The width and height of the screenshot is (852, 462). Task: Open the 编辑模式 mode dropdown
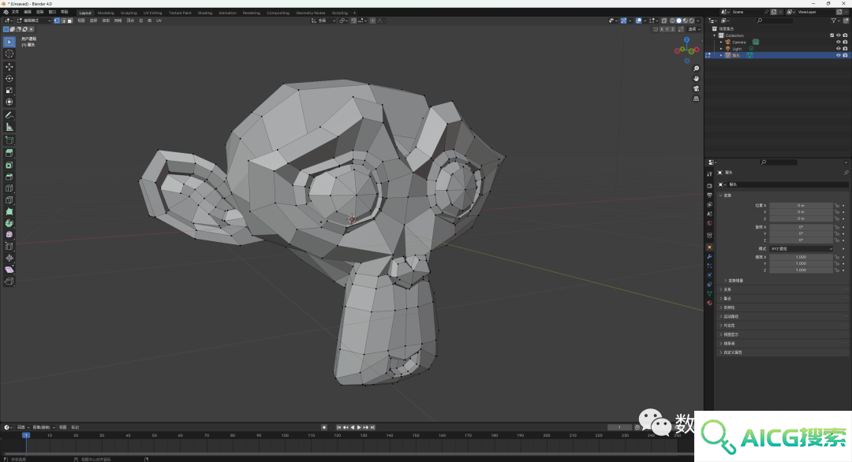click(34, 20)
